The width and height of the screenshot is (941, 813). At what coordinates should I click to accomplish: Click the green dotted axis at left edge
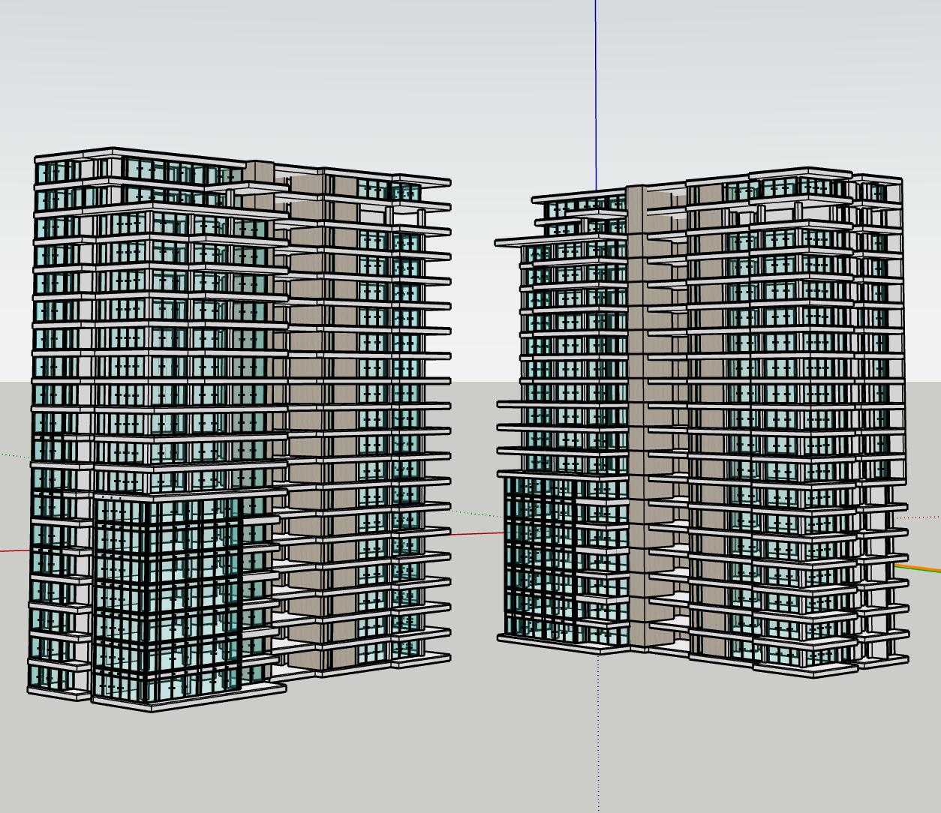[14, 454]
